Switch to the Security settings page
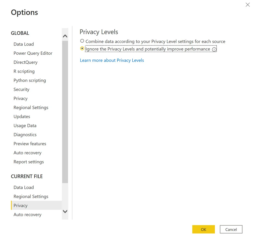 coord(21,89)
